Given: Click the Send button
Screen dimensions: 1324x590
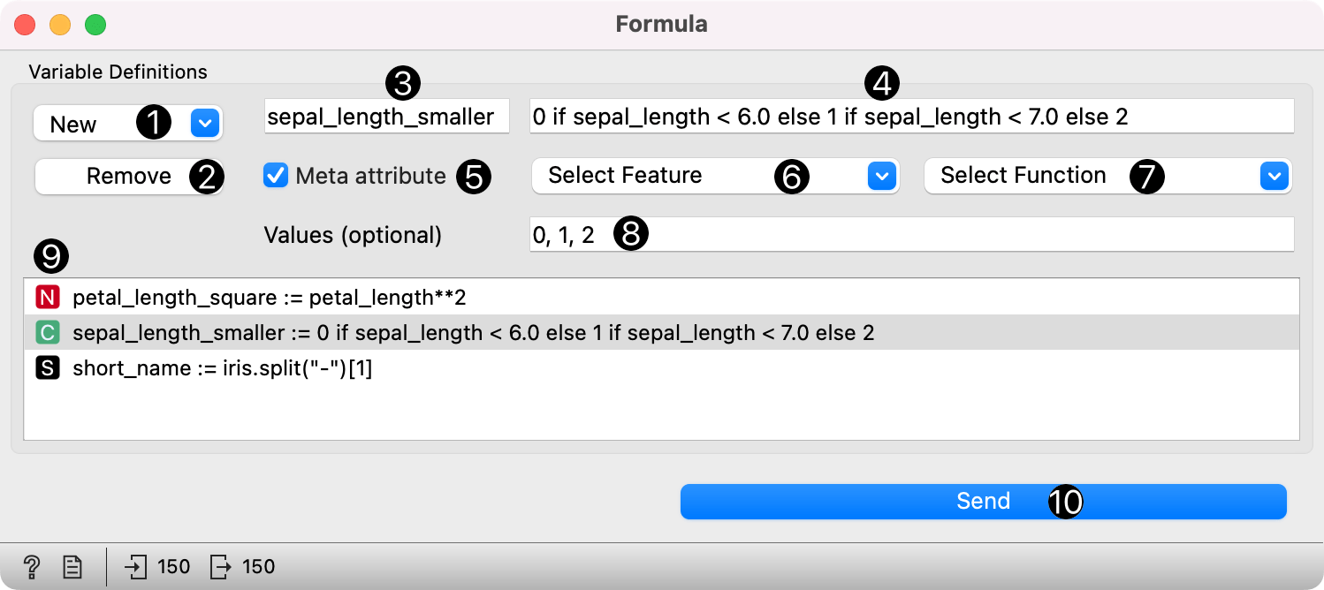Looking at the screenshot, I should (x=983, y=502).
